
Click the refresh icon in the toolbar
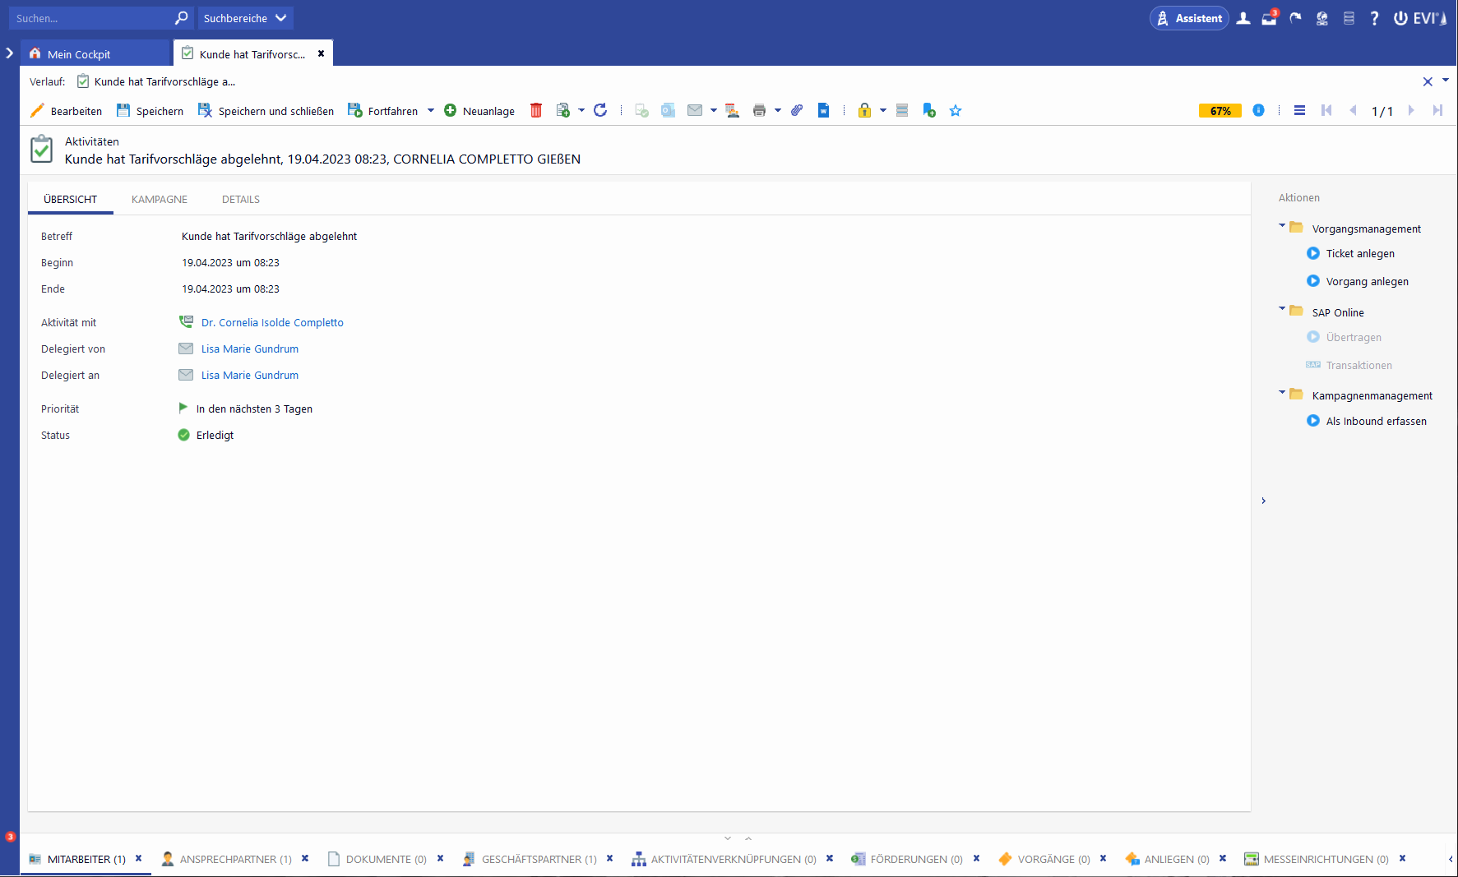[x=600, y=111]
